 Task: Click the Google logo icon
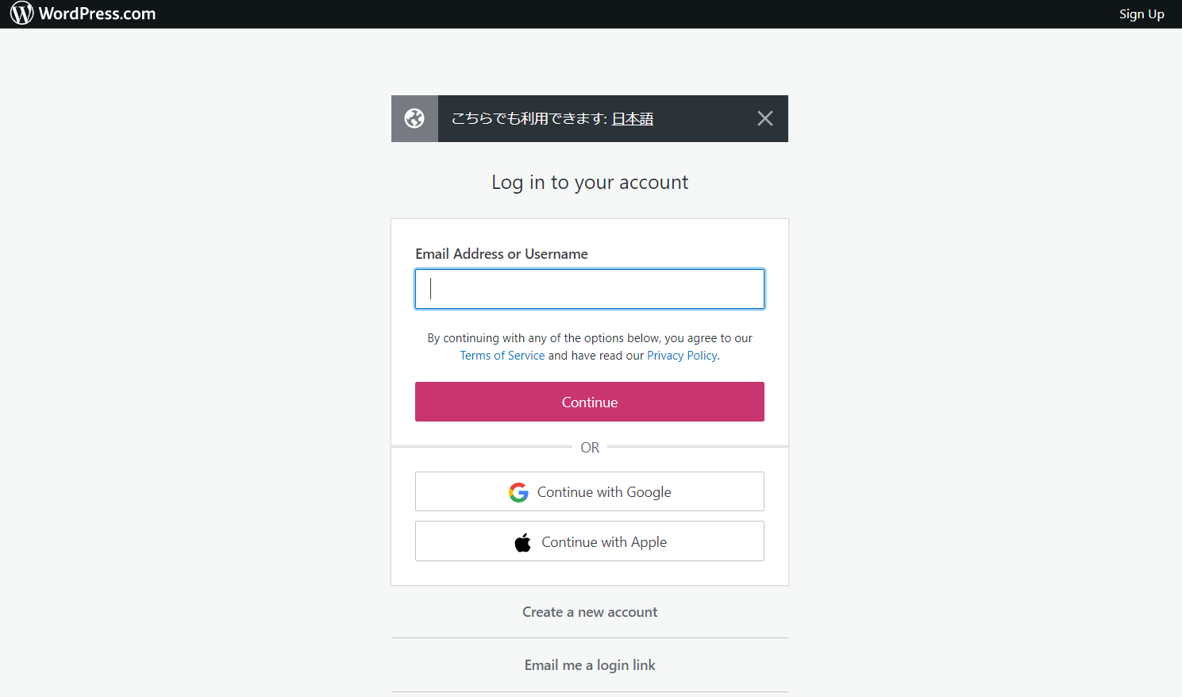[518, 492]
